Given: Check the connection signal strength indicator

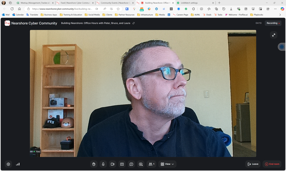Looking at the screenshot, I should coord(18,164).
